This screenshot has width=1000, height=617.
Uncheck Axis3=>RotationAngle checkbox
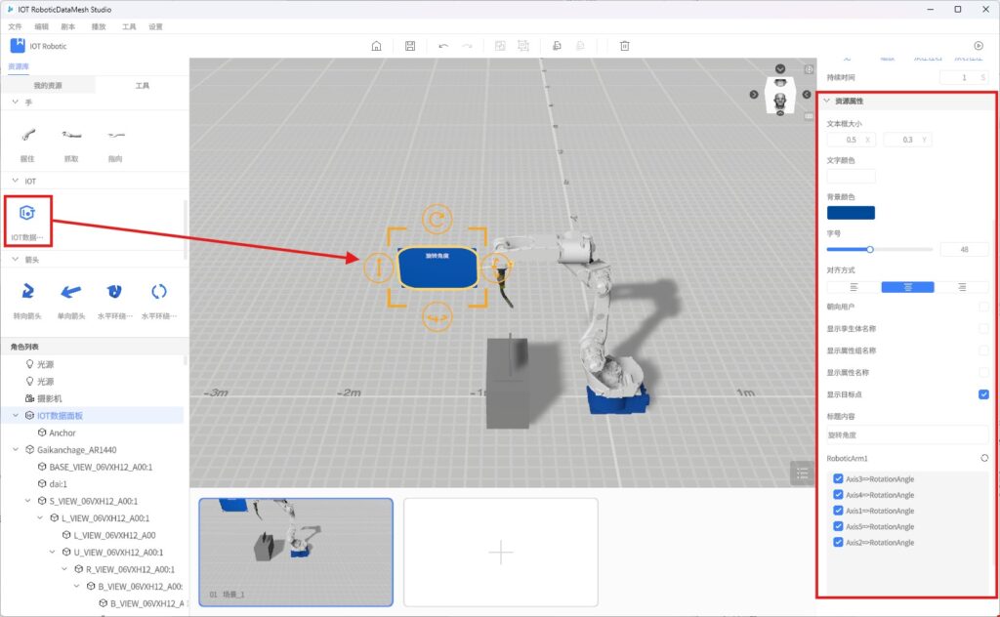(x=839, y=478)
